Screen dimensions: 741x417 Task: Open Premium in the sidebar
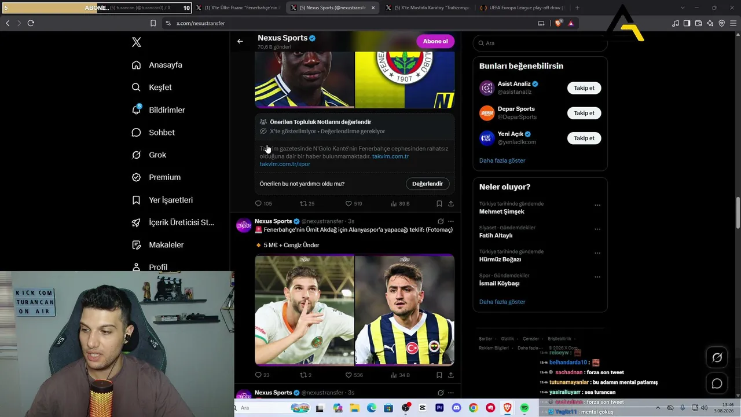(156, 177)
